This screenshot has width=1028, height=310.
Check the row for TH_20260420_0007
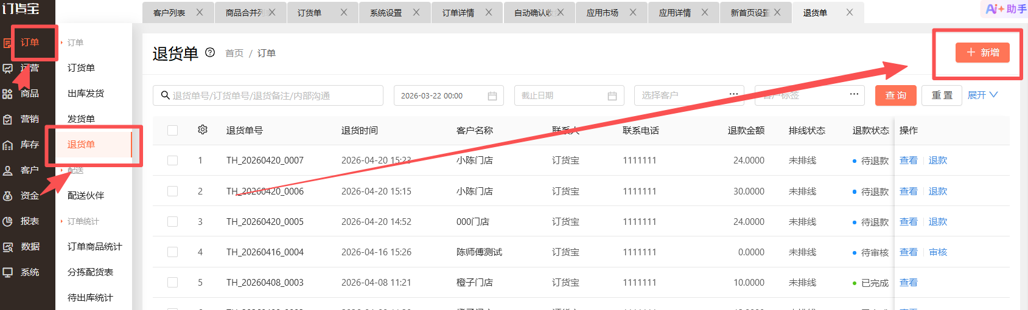pyautogui.click(x=173, y=160)
